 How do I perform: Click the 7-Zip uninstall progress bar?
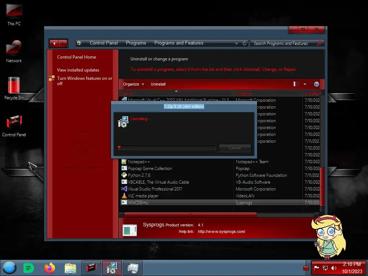click(x=166, y=148)
